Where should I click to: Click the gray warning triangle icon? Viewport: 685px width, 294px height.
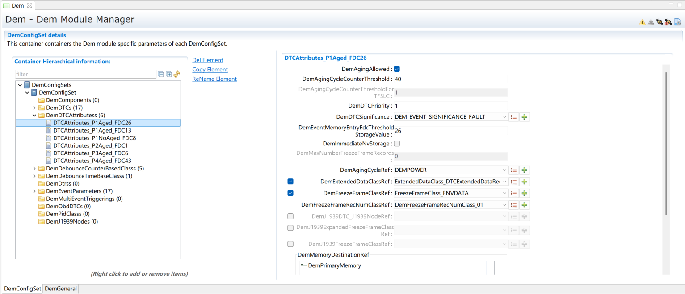(651, 22)
